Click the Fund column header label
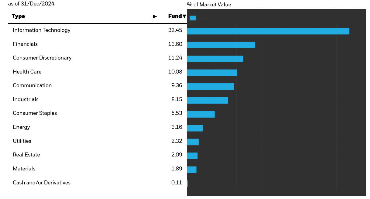Screen dimensions: 370x199 tap(175, 16)
